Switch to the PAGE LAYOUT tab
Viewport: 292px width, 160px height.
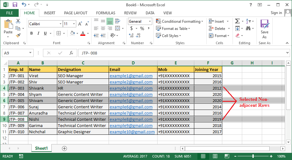76,13
